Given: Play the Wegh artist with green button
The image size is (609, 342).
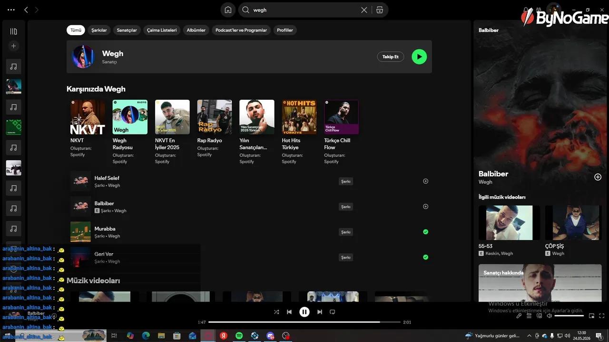Looking at the screenshot, I should point(419,57).
